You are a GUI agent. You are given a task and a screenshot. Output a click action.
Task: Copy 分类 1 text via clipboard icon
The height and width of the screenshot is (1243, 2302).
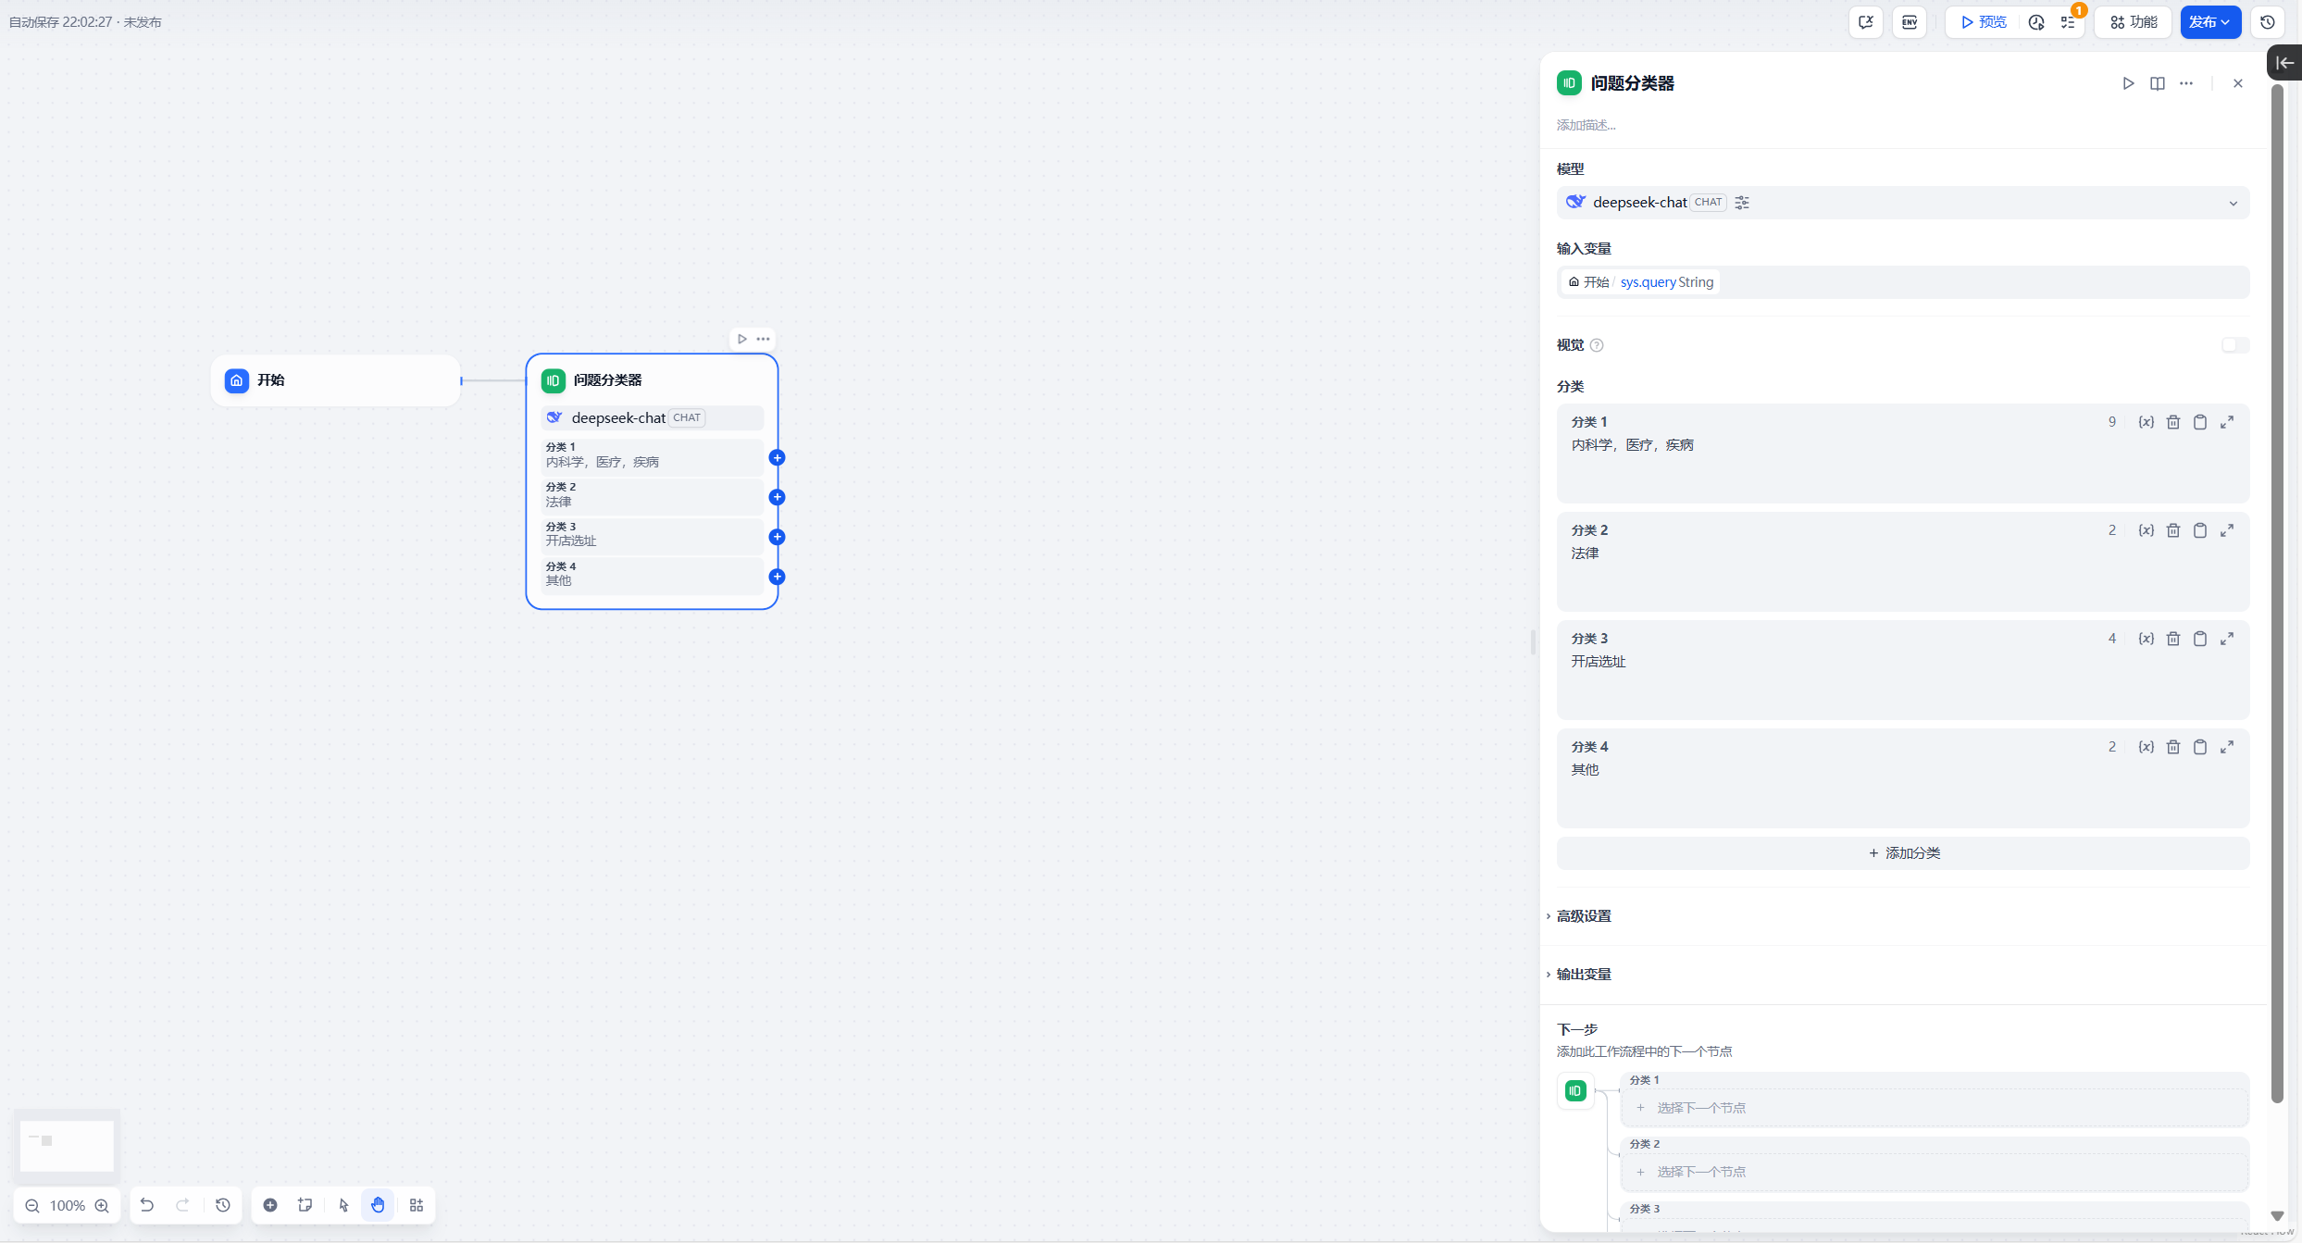[2200, 422]
